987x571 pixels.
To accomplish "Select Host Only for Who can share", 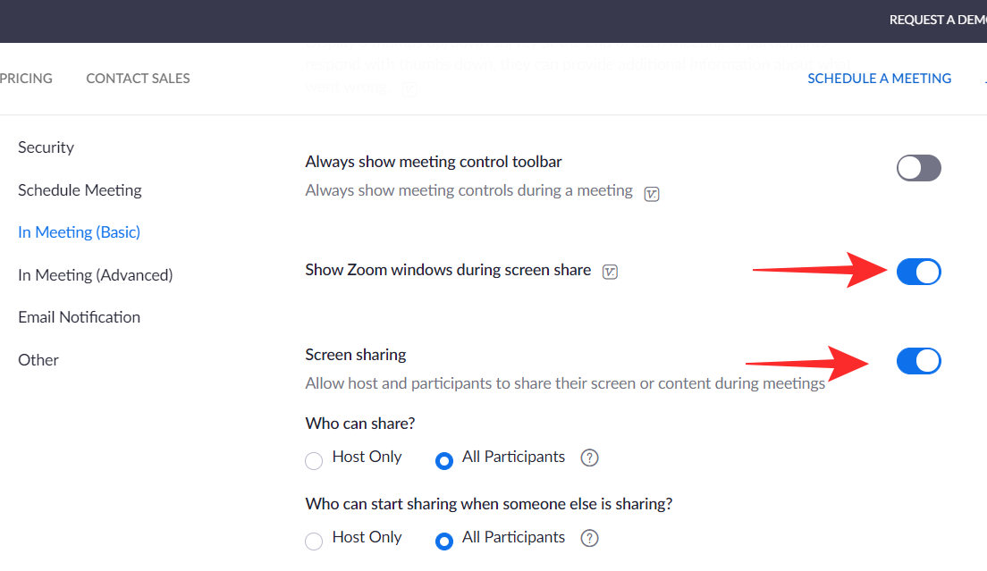I will 314,461.
